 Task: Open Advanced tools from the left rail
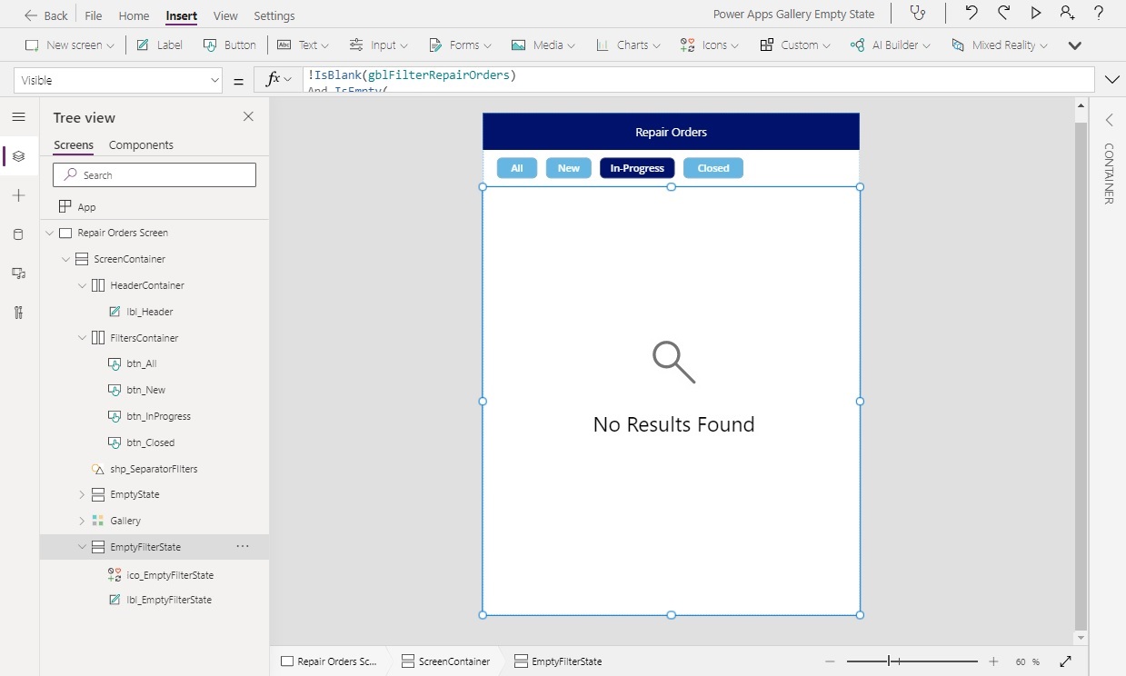click(18, 312)
